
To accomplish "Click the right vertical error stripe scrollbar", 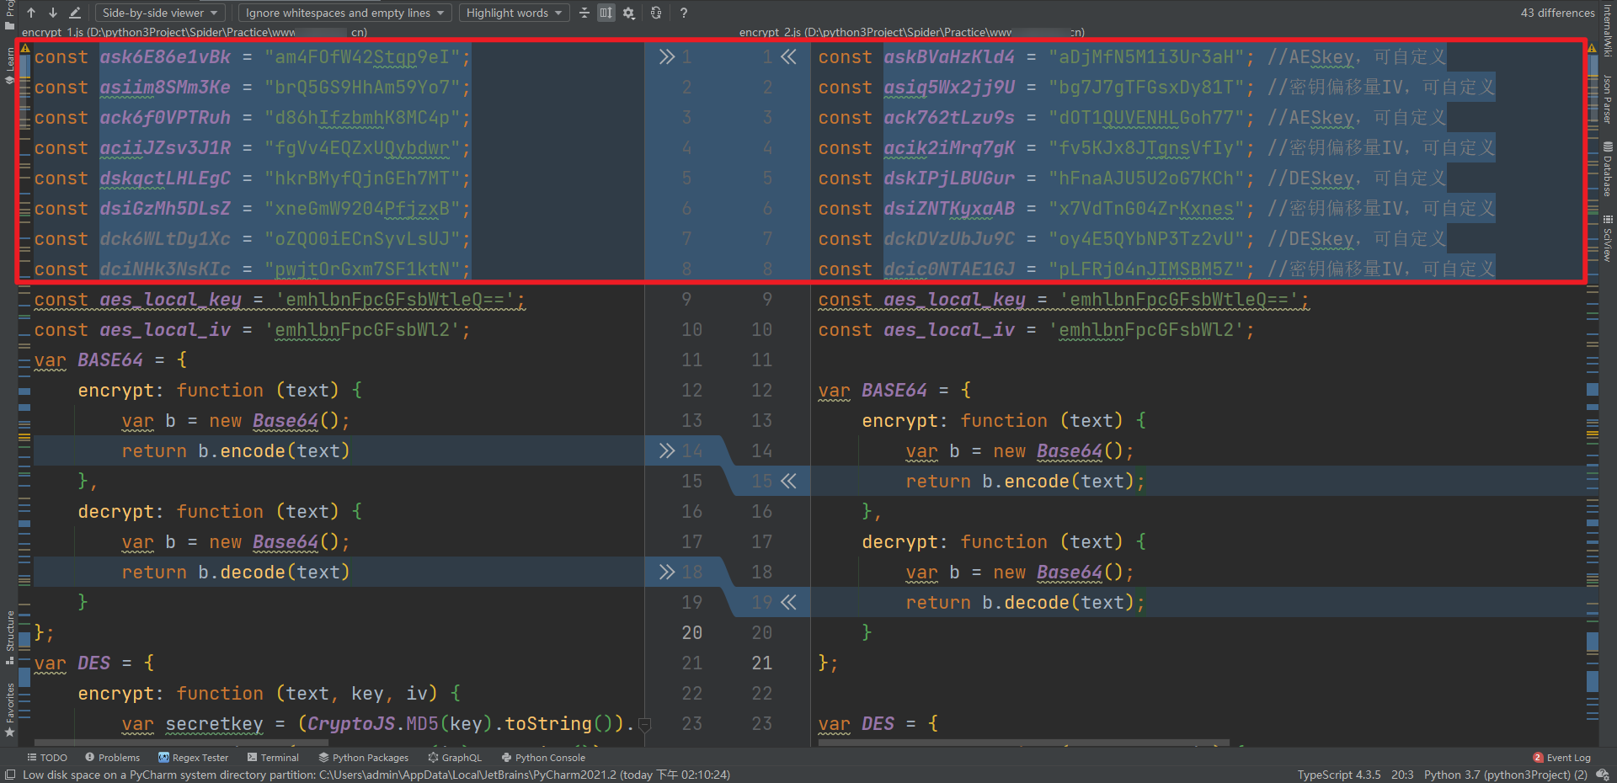I will pos(1592,396).
